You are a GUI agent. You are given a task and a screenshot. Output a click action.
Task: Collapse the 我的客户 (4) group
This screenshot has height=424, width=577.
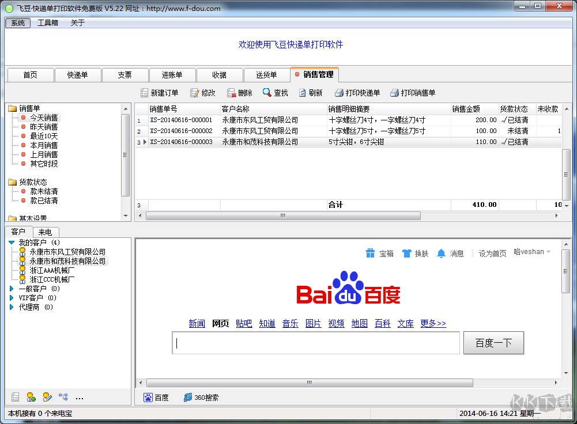click(x=12, y=243)
